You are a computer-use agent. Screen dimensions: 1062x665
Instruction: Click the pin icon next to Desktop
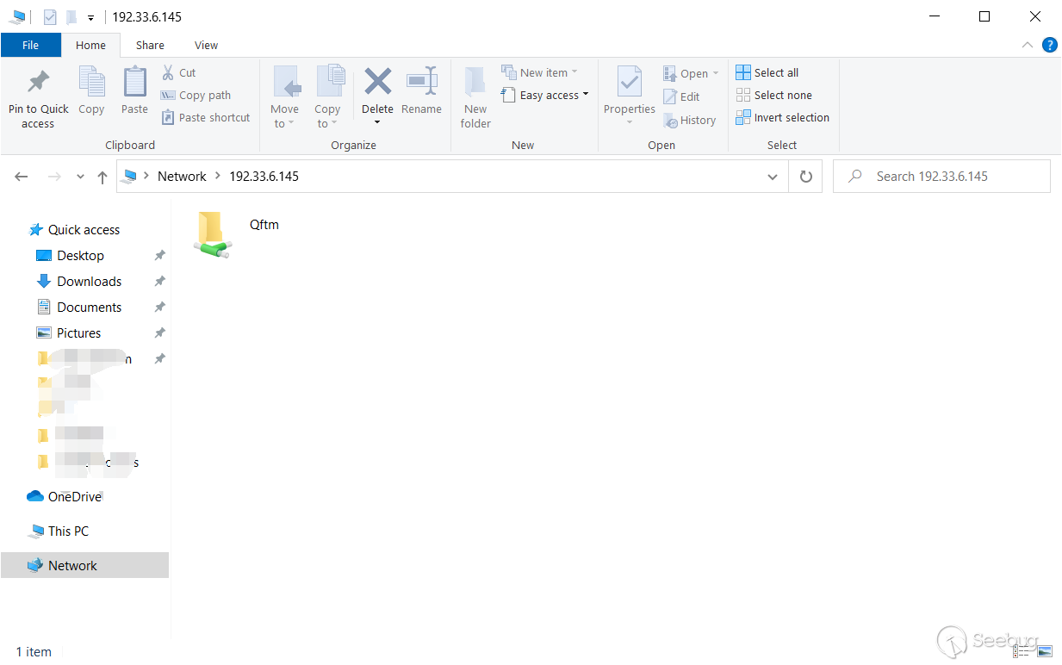pyautogui.click(x=159, y=256)
